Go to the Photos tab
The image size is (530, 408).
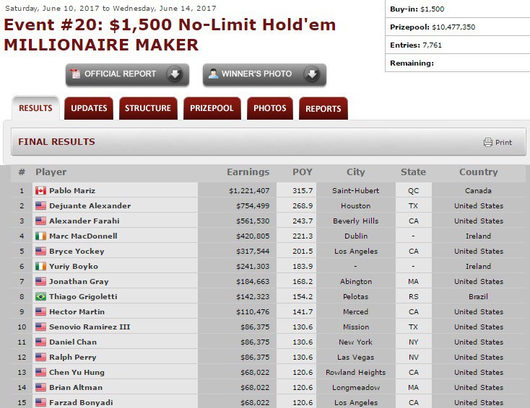point(270,109)
